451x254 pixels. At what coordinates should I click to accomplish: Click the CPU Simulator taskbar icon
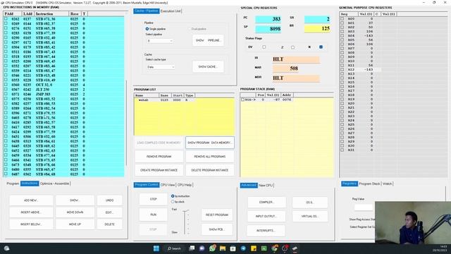click(295, 248)
